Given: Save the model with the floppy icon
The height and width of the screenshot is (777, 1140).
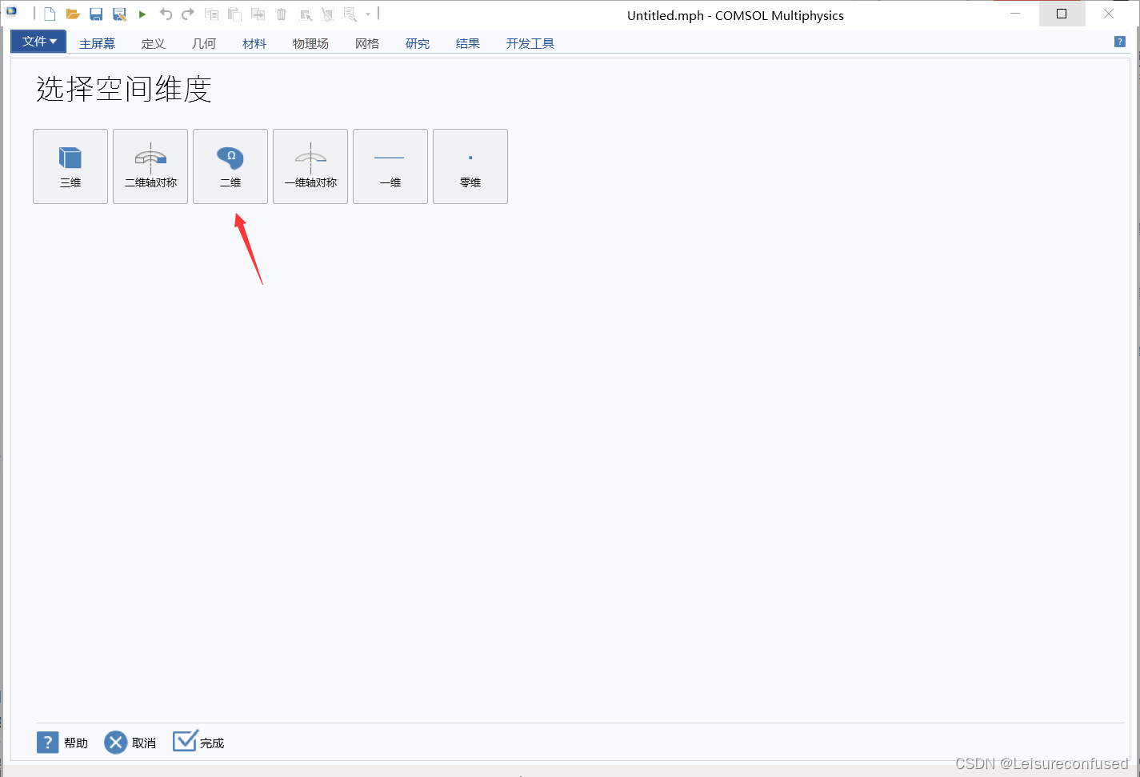Looking at the screenshot, I should click(x=96, y=14).
